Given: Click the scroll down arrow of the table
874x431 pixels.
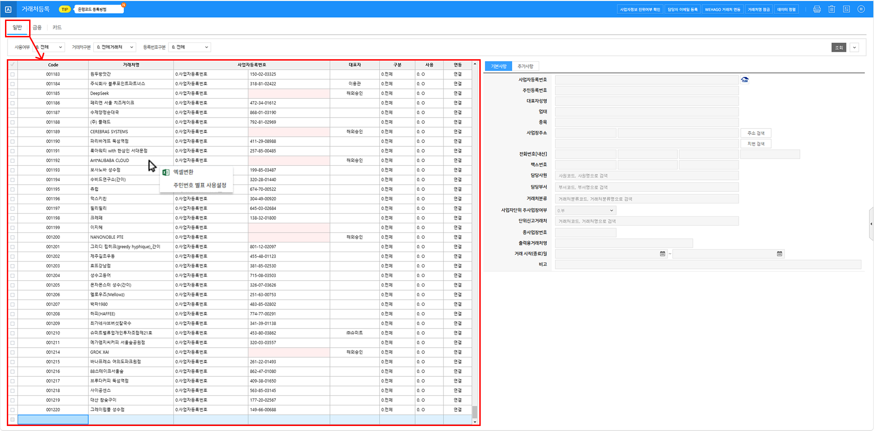Looking at the screenshot, I should point(475,422).
